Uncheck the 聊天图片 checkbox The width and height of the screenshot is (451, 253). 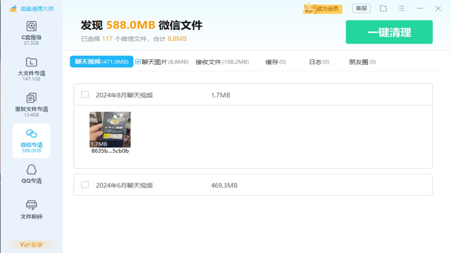click(x=138, y=62)
